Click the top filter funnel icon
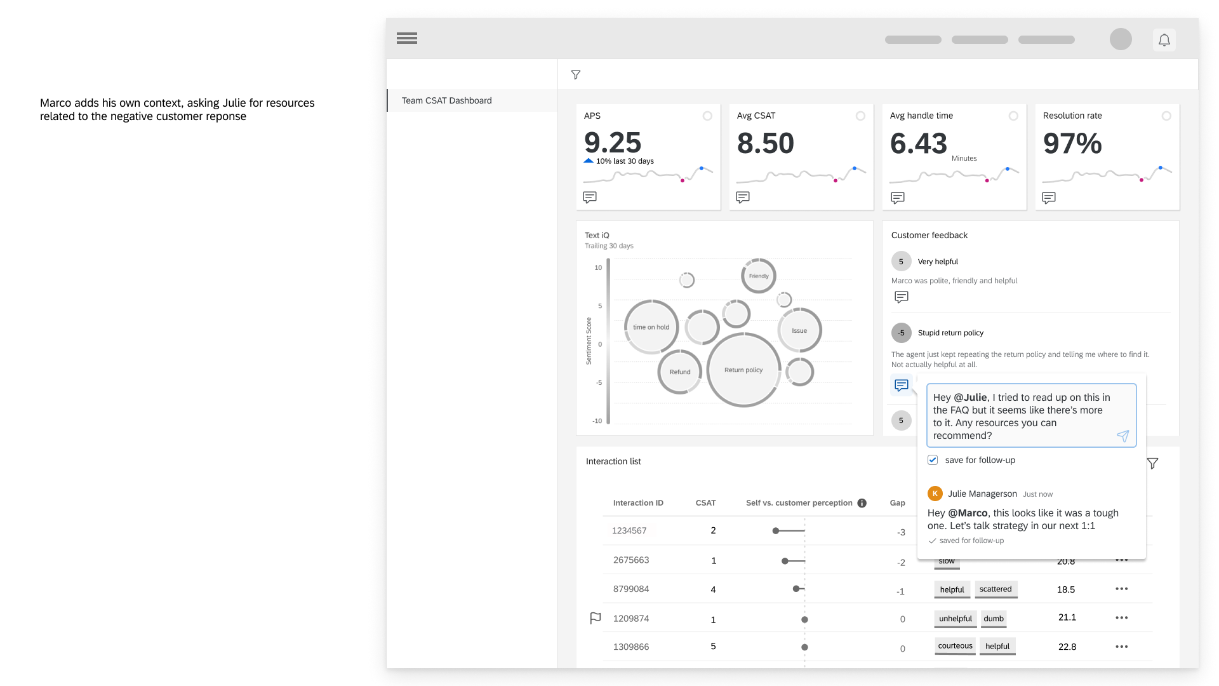 (x=576, y=75)
